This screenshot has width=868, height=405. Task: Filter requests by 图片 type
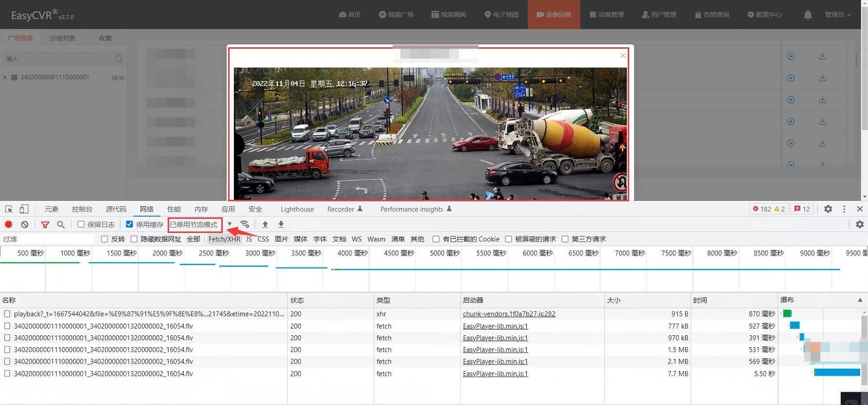(281, 239)
